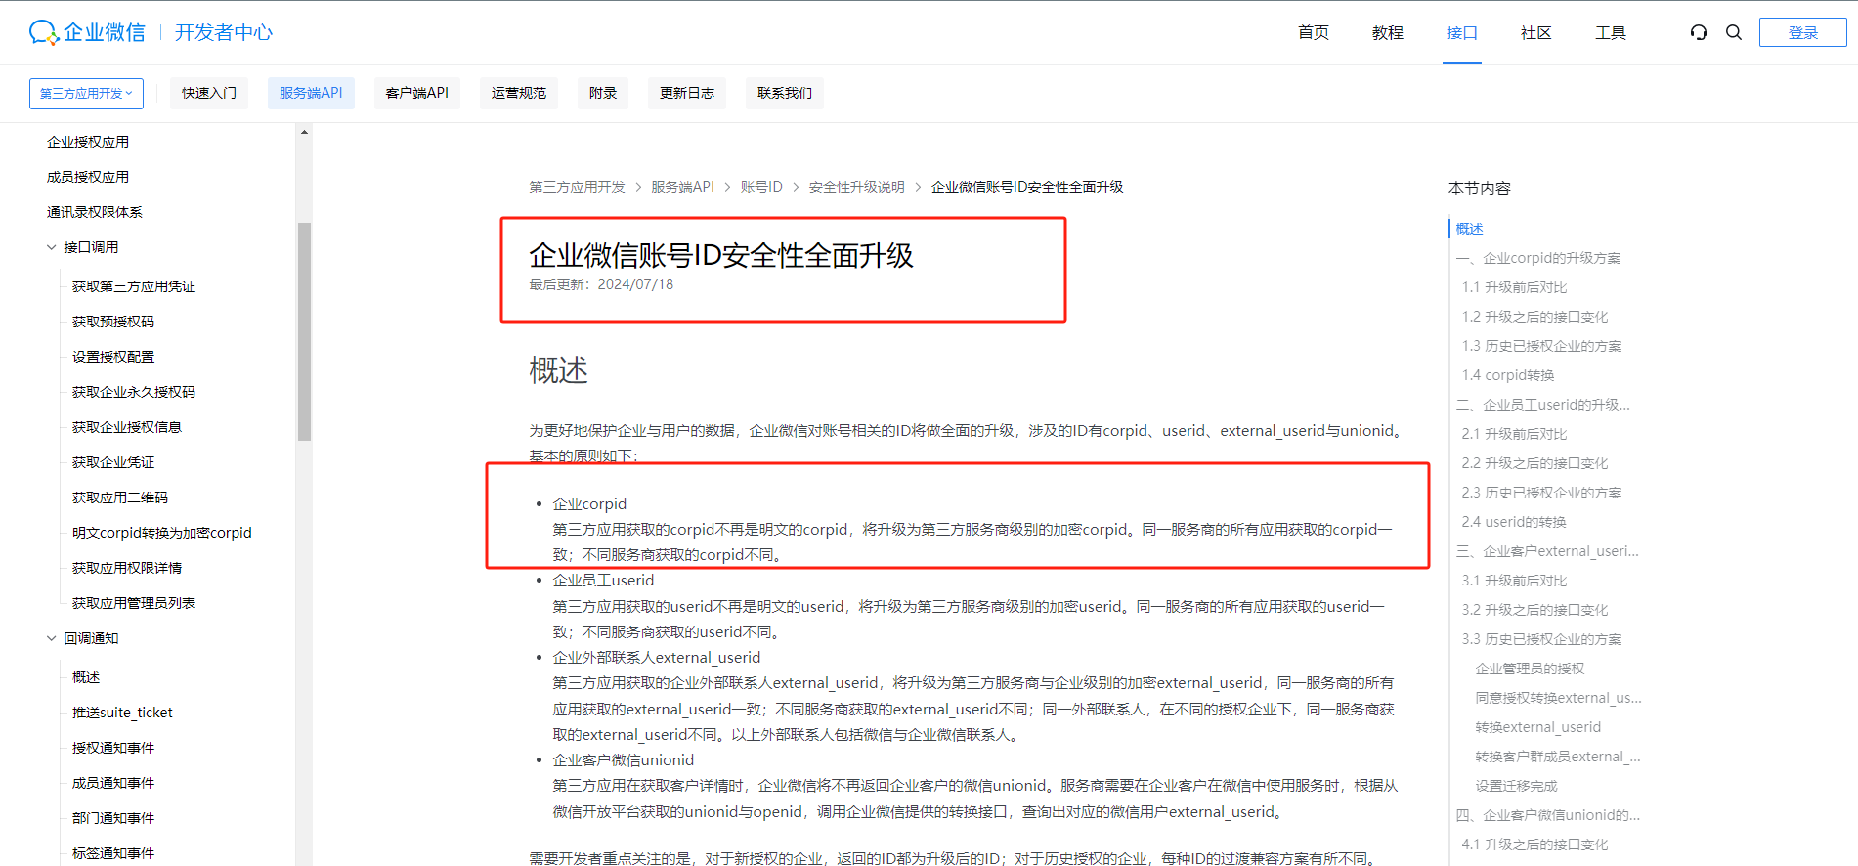Click the 企业员工userid bullet heading

(x=603, y=581)
